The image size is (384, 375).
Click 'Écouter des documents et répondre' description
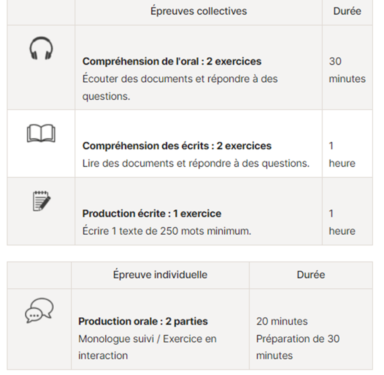pos(180,88)
